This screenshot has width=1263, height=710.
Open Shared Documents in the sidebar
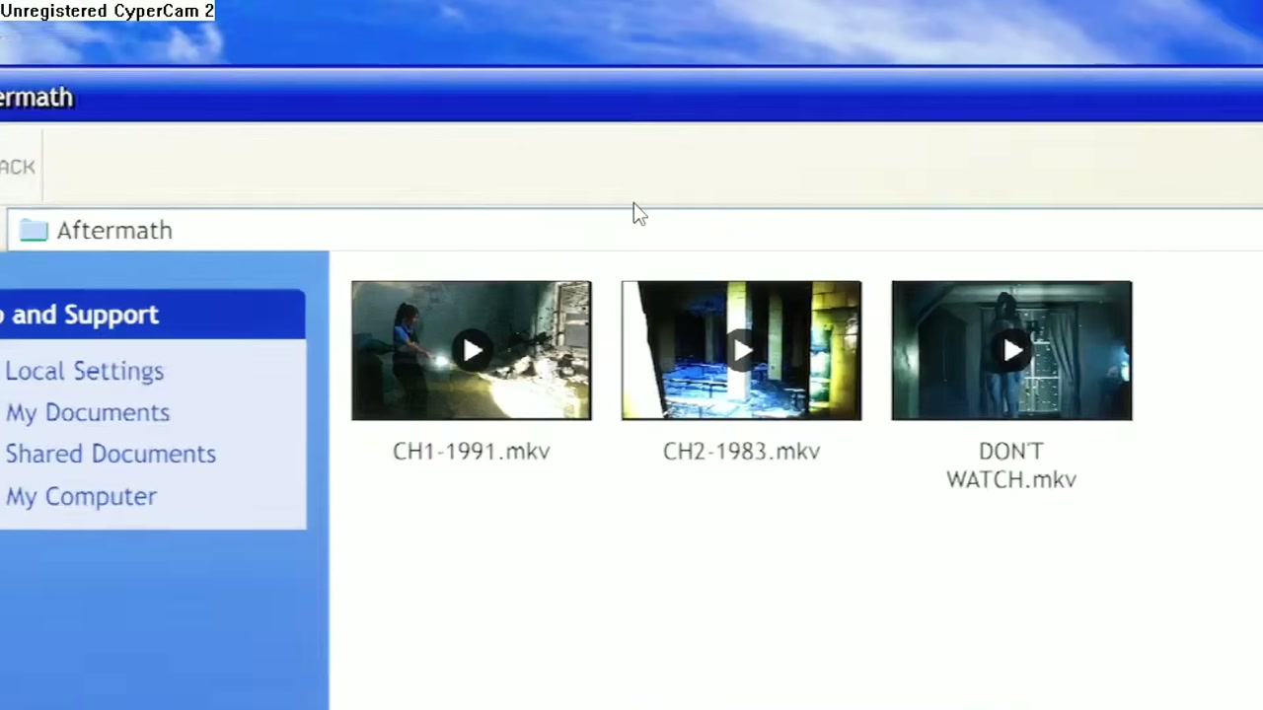pyautogui.click(x=110, y=454)
